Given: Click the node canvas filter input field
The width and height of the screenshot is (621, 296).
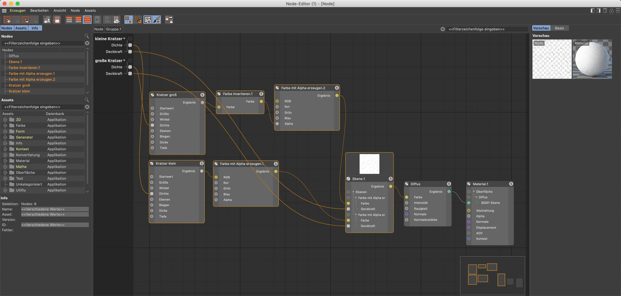Looking at the screenshot, I should click(486, 29).
